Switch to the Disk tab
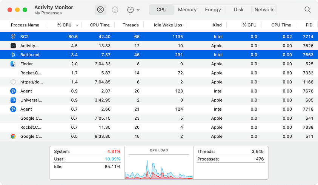Viewport: 318px width, 185px height. click(238, 10)
